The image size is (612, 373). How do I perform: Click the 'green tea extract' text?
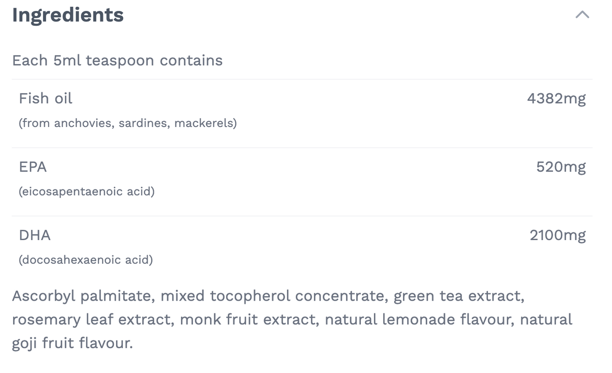pos(458,296)
